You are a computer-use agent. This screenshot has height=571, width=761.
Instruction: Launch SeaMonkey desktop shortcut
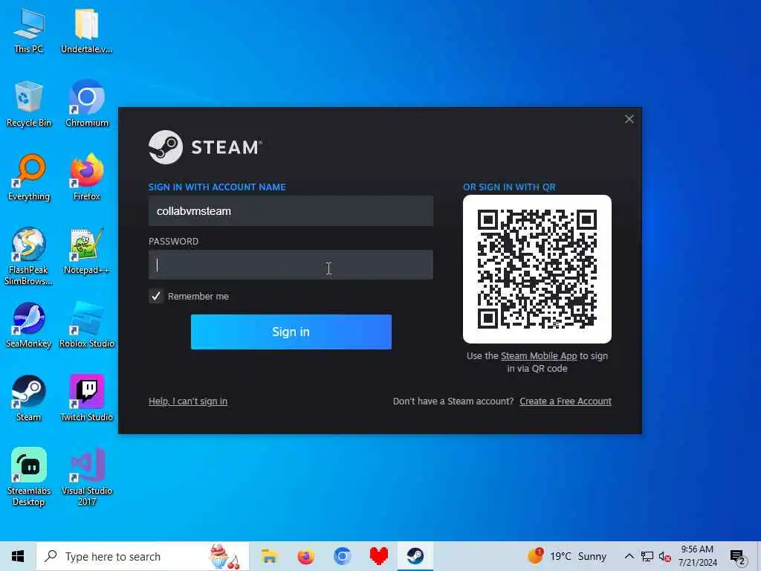coord(29,324)
